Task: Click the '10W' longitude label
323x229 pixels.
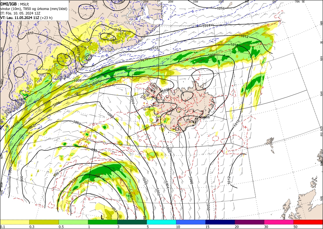Action: click(221, 1)
